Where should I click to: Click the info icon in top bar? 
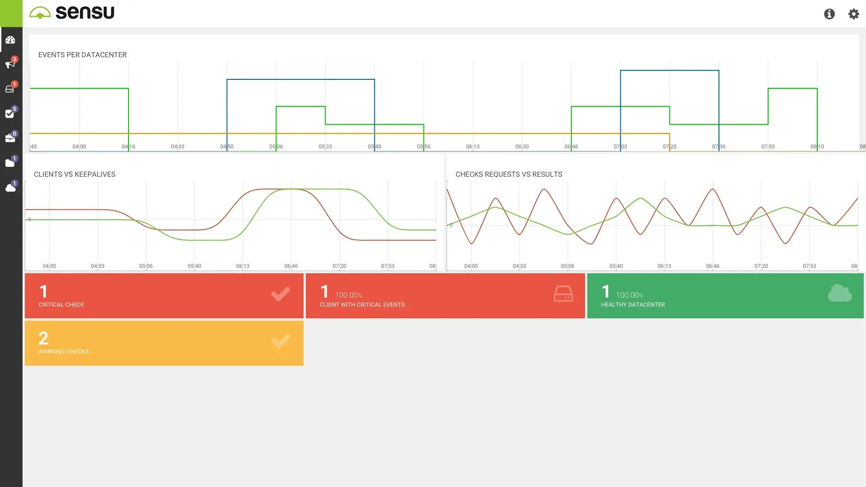pos(829,14)
